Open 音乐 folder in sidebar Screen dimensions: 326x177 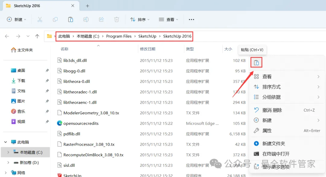tap(18, 111)
